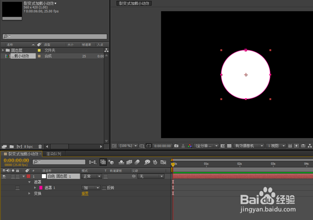
Task: Click the yellow label of 固态层 folder
Action: click(x=39, y=50)
